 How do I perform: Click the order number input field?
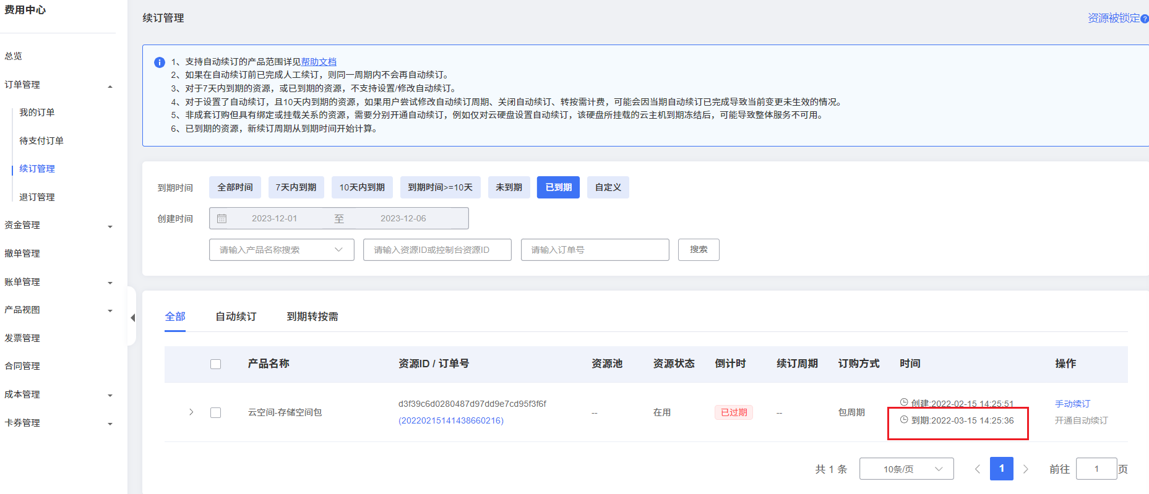click(x=595, y=250)
